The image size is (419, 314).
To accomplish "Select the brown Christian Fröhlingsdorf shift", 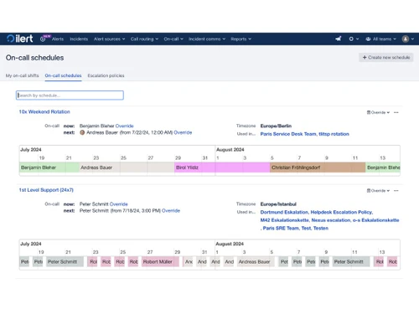I will [x=318, y=167].
